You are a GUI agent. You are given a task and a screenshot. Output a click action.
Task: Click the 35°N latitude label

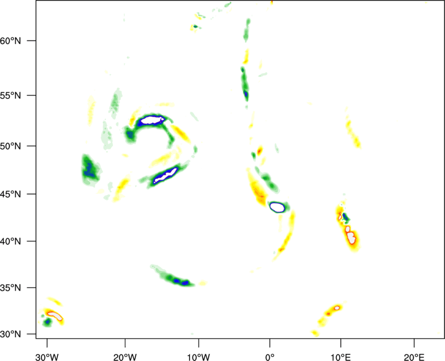tap(11, 288)
